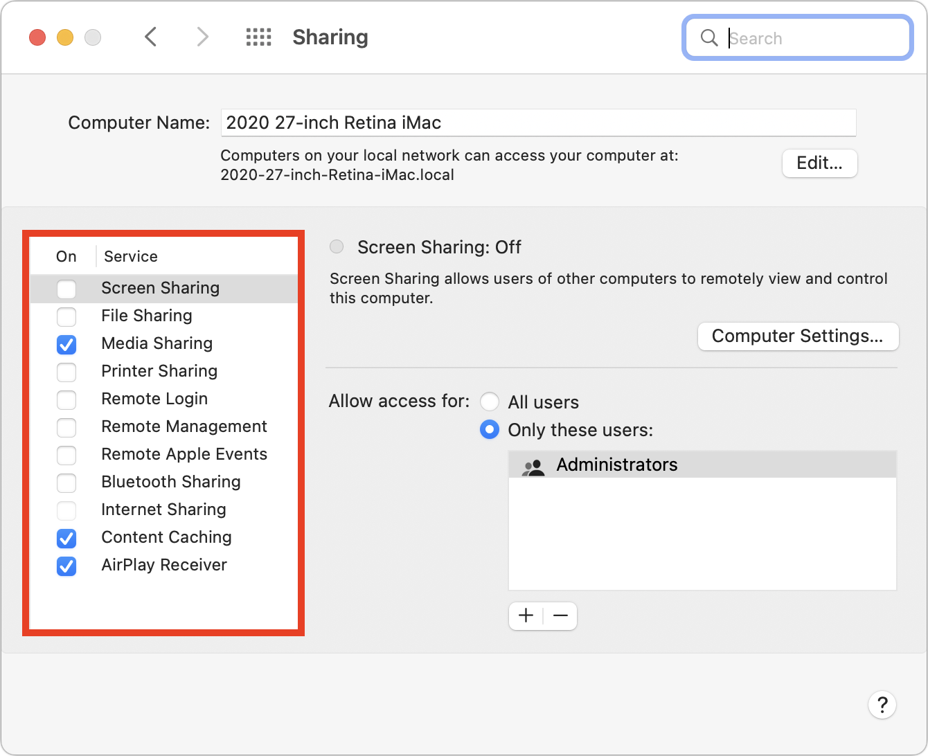This screenshot has width=928, height=756.
Task: Click the minus button to remove user
Action: 560,615
